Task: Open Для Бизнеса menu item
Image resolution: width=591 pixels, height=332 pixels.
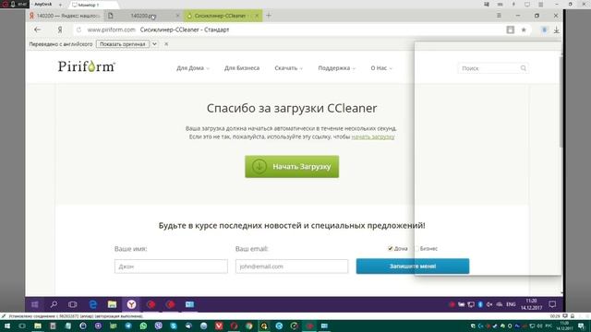Action: [242, 68]
